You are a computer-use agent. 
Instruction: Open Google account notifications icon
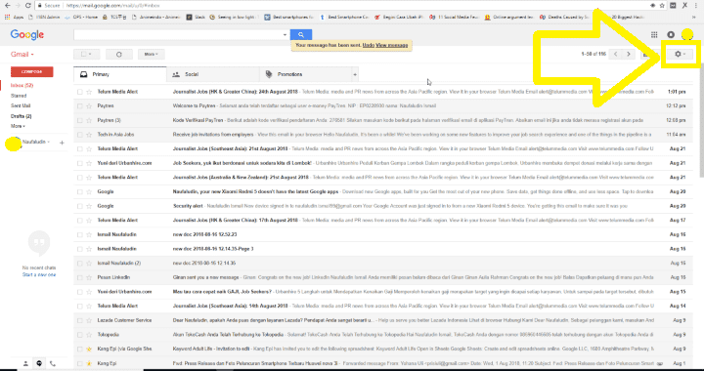coord(671,34)
